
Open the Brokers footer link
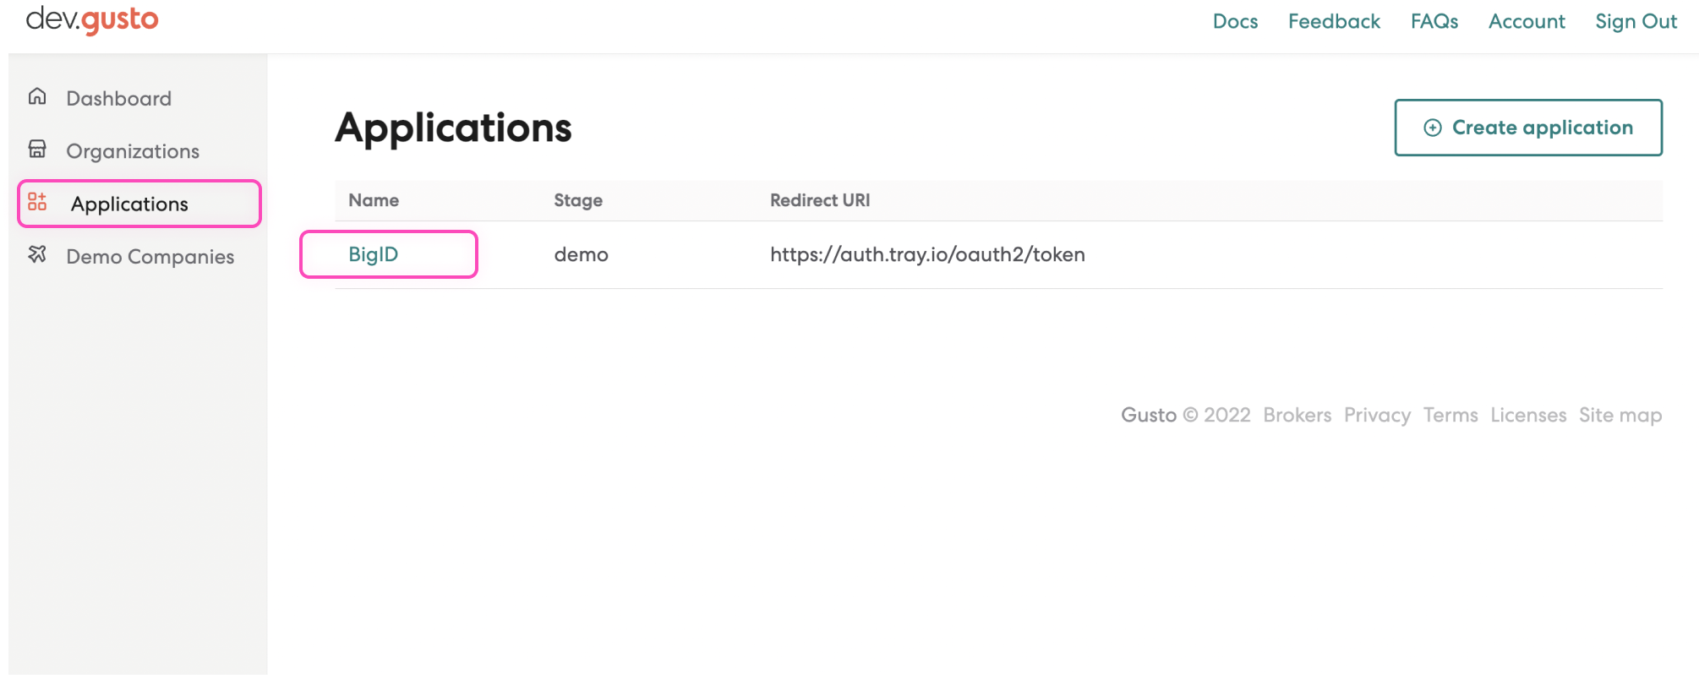1297,415
